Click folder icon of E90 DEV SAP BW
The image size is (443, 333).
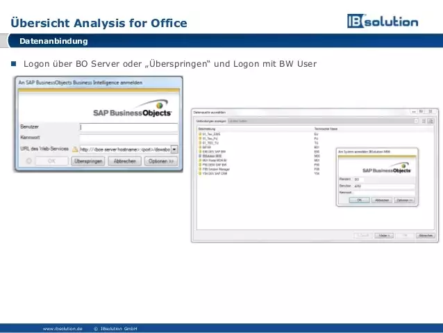point(200,152)
